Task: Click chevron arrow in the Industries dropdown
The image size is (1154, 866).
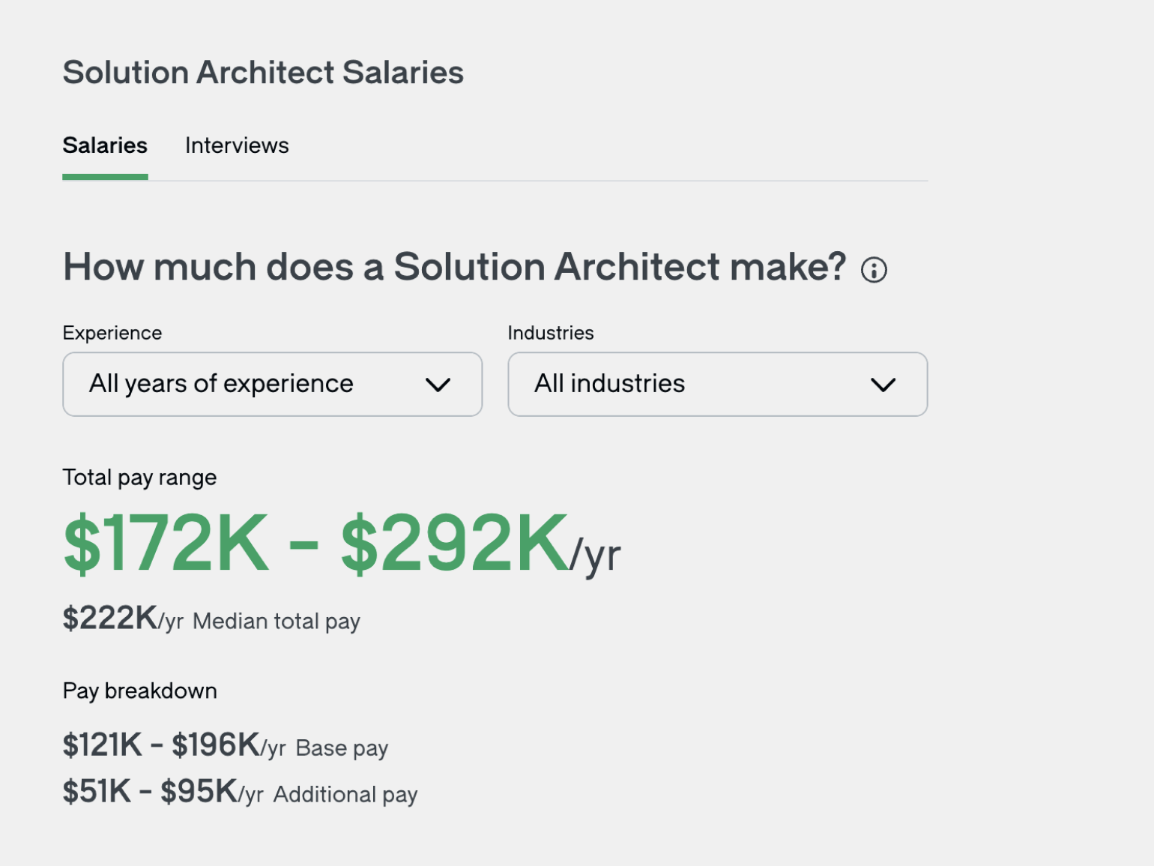Action: coord(883,385)
